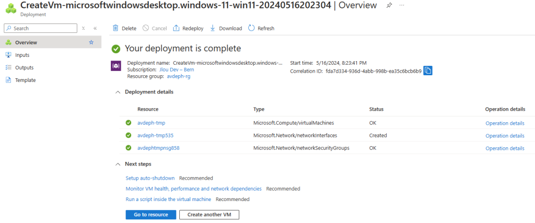535x223 pixels.
Task: Open the avdeph-tmp535 network interface resource
Action: point(155,135)
